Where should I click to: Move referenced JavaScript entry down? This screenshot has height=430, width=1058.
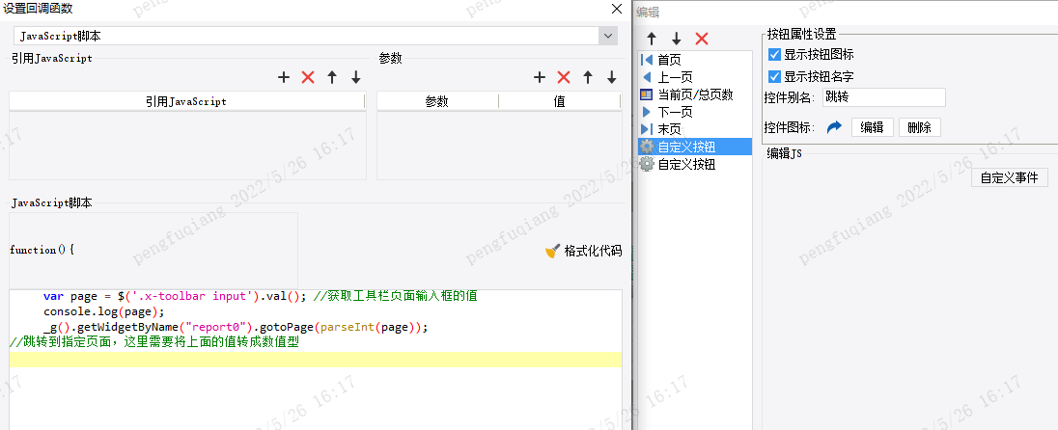(355, 77)
